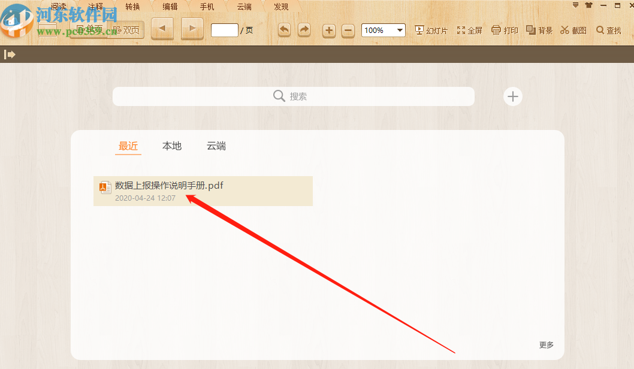Open the 查找 find tool
Screen dimensions: 634x369
pyautogui.click(x=609, y=30)
